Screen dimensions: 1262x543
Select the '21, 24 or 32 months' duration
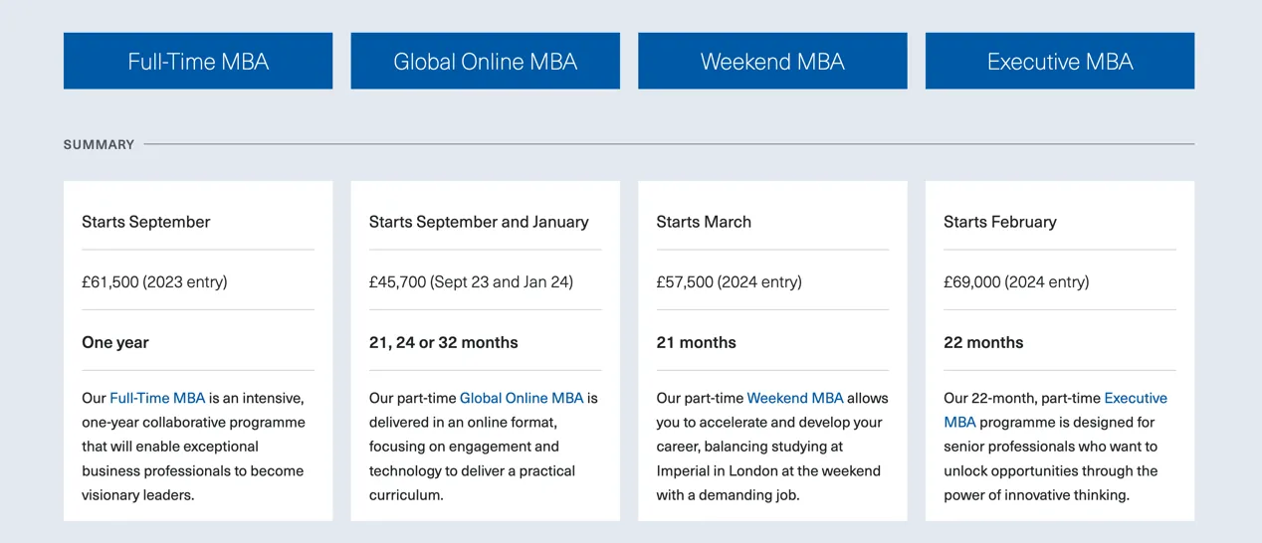coord(444,342)
